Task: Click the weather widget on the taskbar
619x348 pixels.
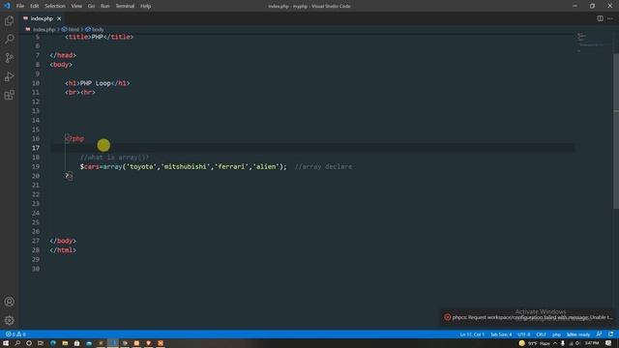Action: [534, 343]
